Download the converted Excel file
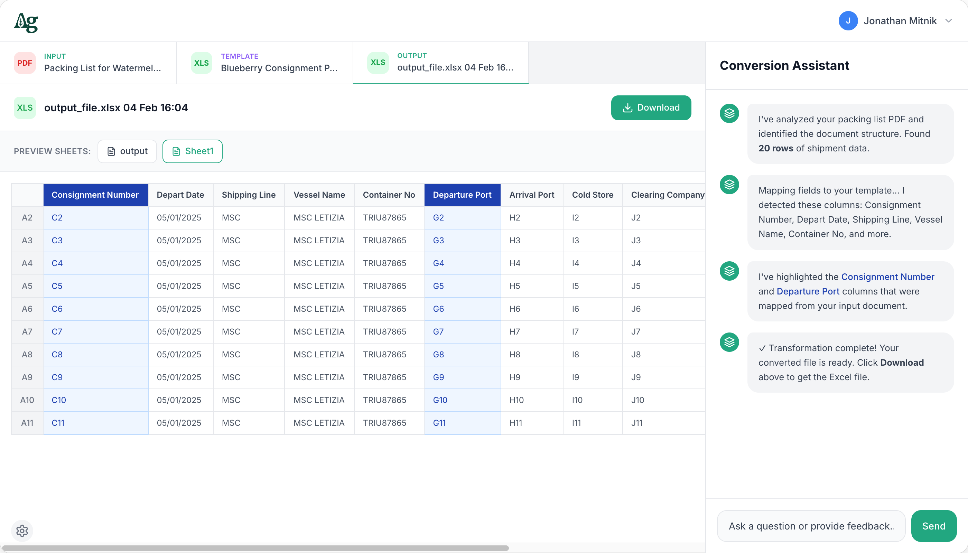The width and height of the screenshot is (968, 553). pyautogui.click(x=651, y=108)
